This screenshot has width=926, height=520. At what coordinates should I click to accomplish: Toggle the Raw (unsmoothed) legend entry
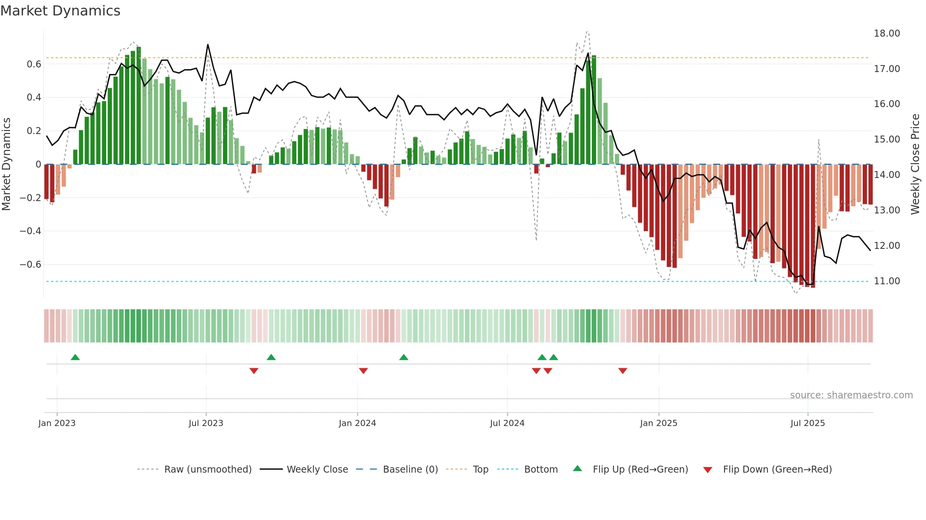pos(194,469)
